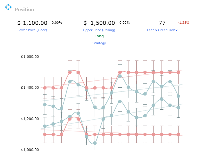
Task: Click the Fear & Greed value 77
Action: click(162, 23)
